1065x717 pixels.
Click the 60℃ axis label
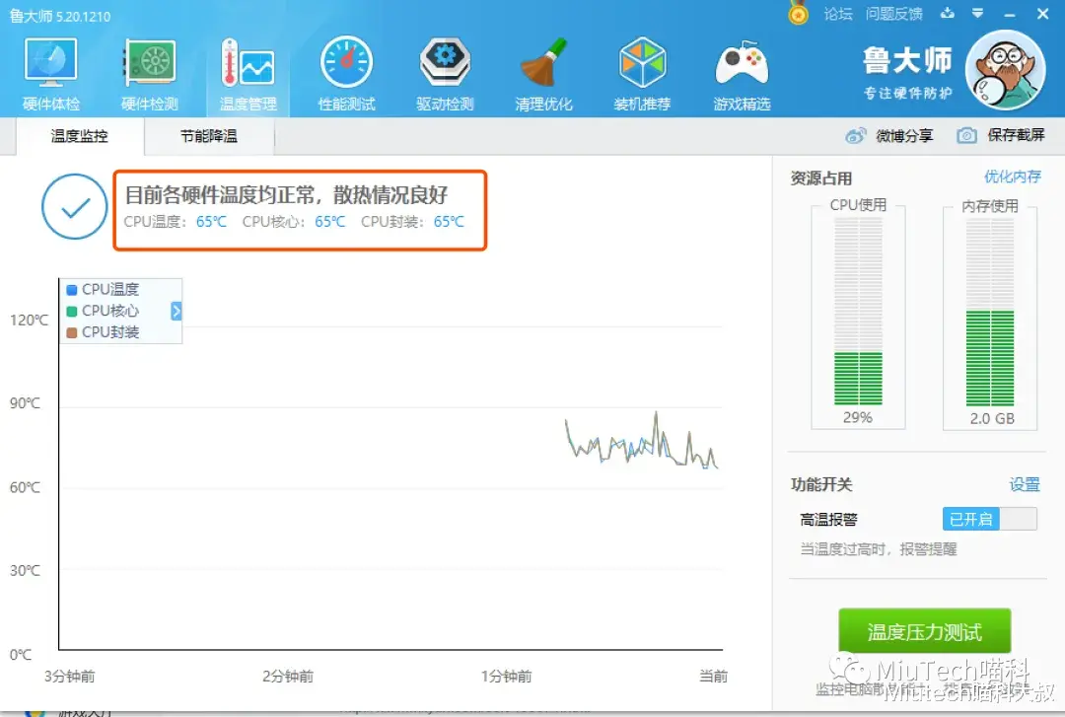pyautogui.click(x=25, y=487)
